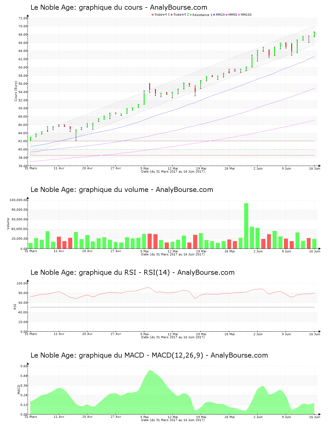The height and width of the screenshot is (428, 331).
Task: Click the Support 2 legend color square
Action: point(172,15)
